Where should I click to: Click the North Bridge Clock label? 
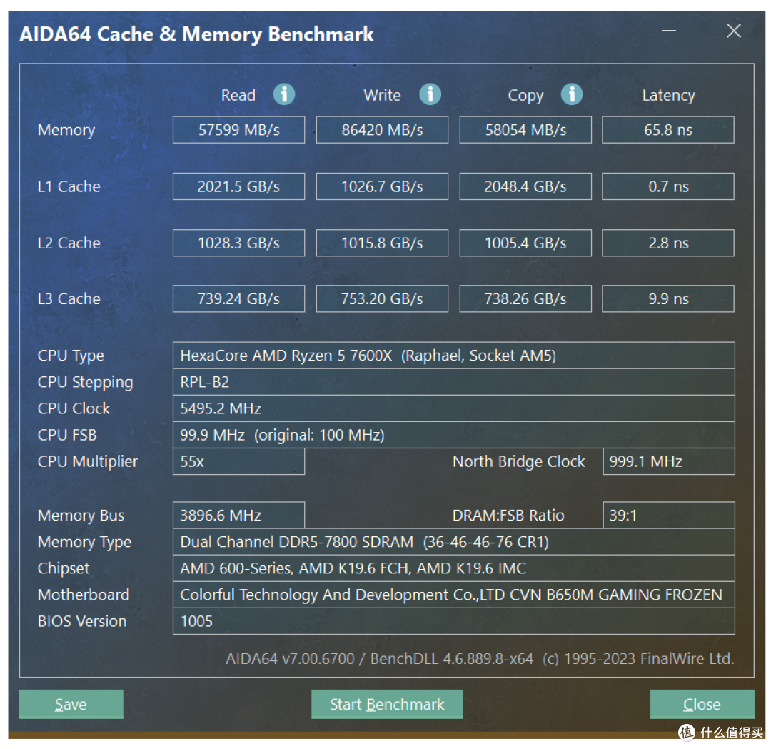pyautogui.click(x=518, y=462)
